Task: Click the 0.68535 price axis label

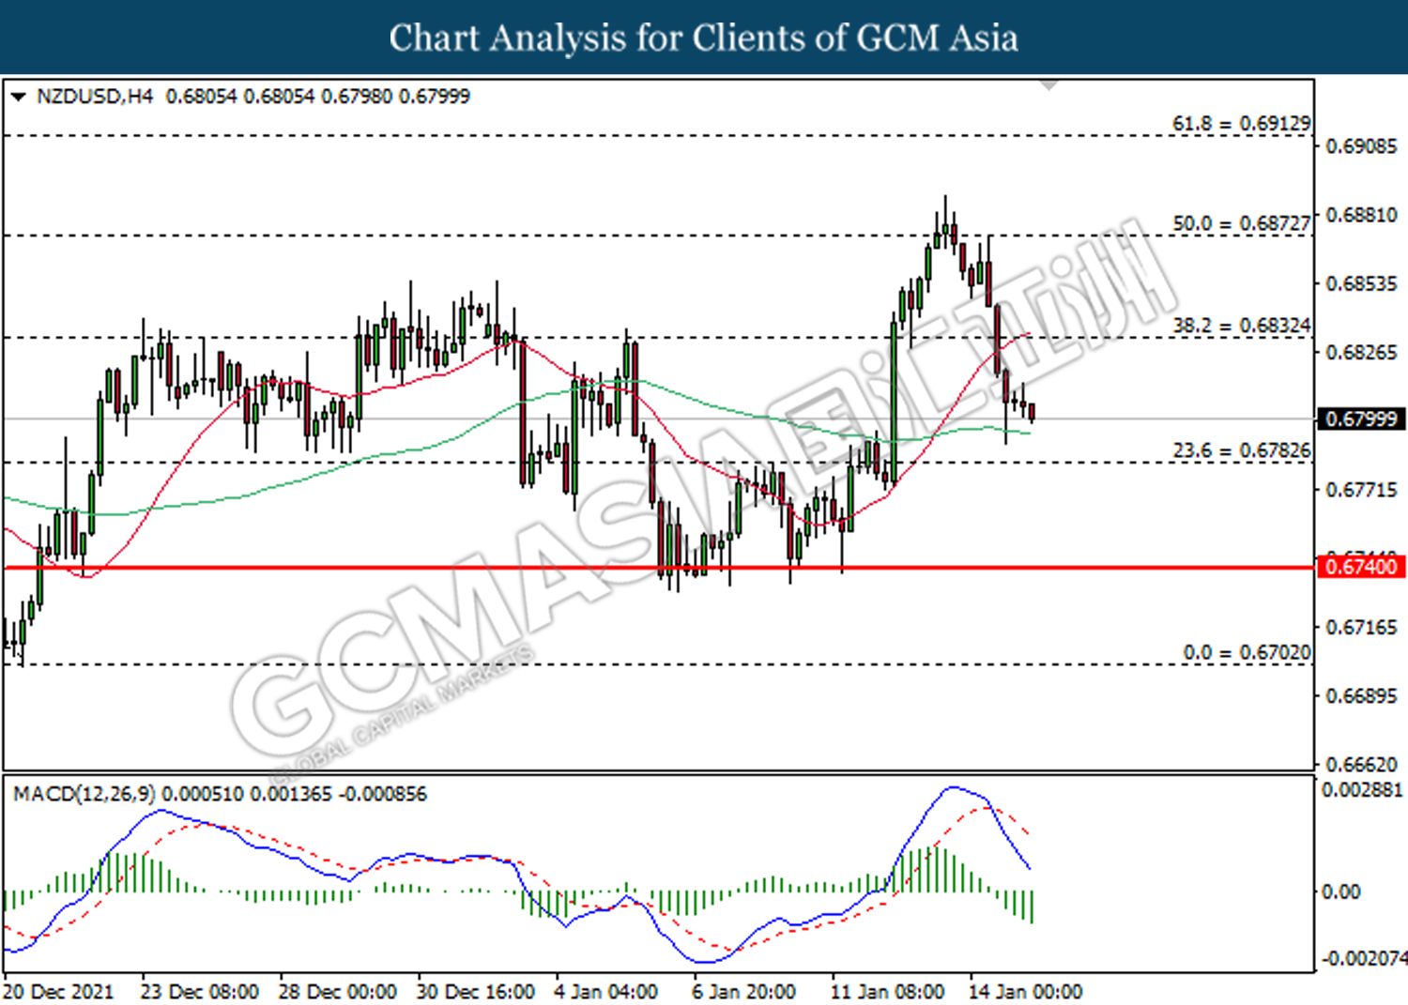Action: coord(1361,283)
